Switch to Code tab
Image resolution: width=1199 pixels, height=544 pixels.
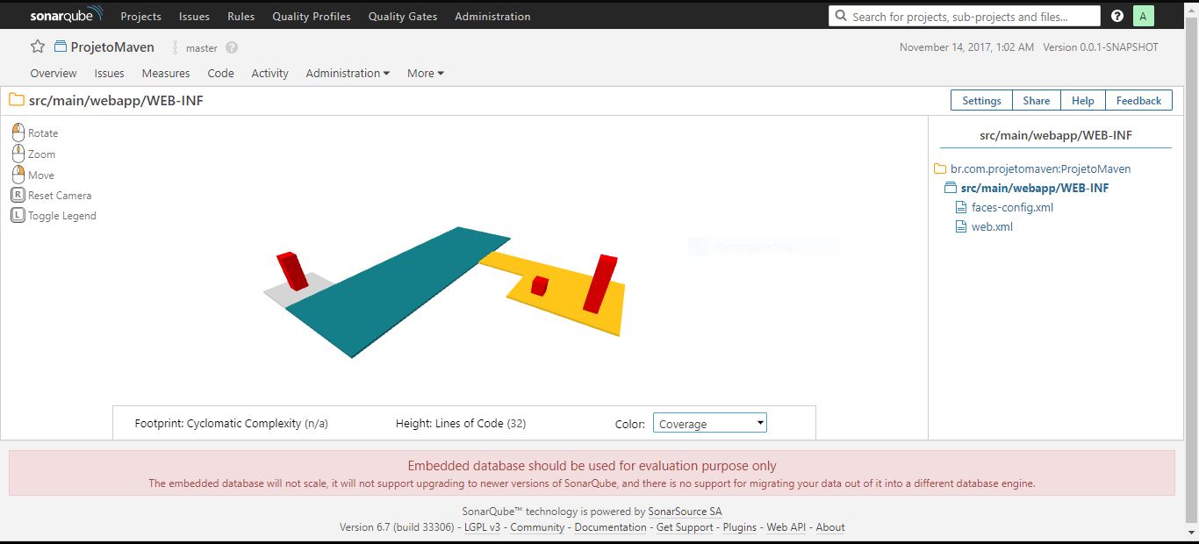(x=220, y=74)
